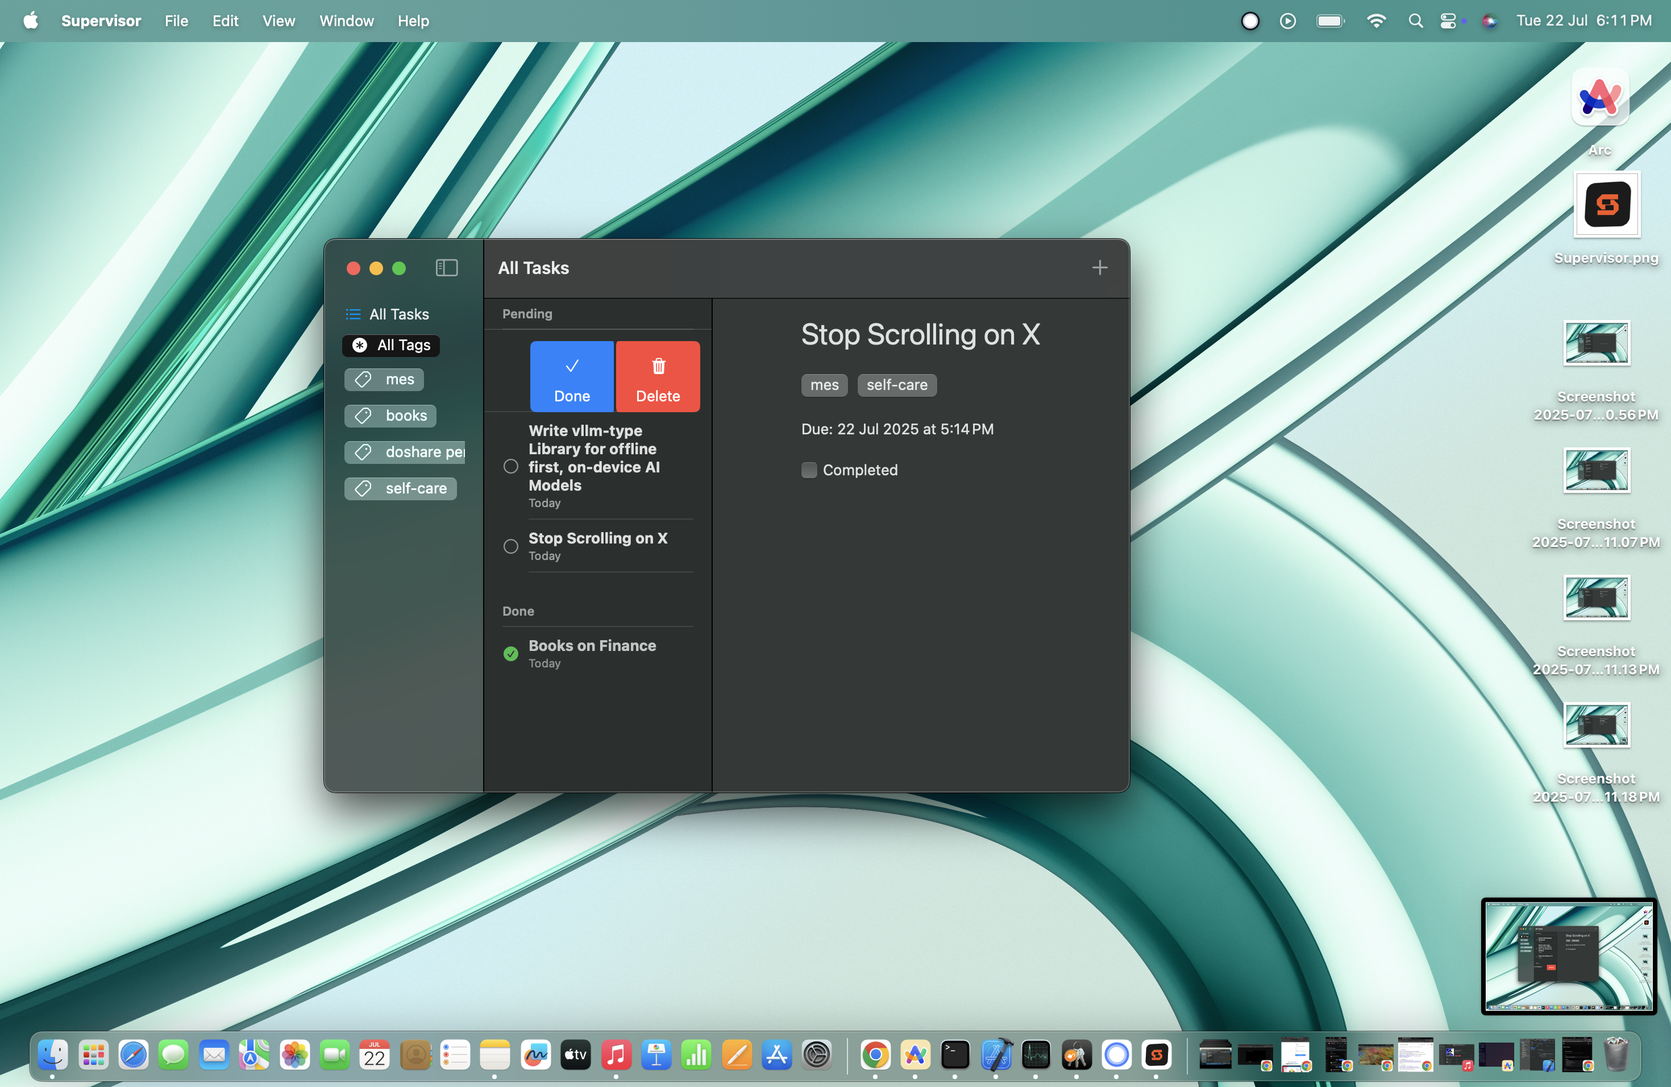
Task: Open the Window menu
Action: (346, 20)
